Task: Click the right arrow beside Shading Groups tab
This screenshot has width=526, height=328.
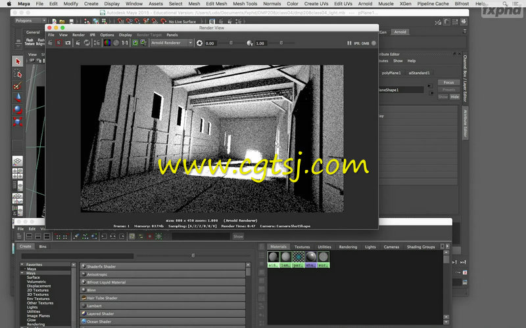Action: pos(447,247)
